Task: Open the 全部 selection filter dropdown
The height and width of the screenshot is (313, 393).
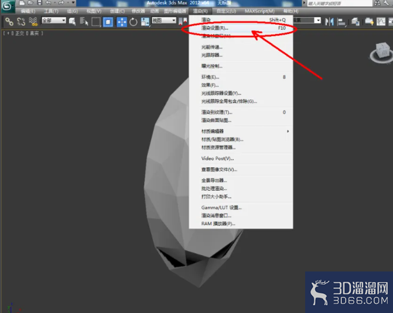Action: click(x=54, y=20)
